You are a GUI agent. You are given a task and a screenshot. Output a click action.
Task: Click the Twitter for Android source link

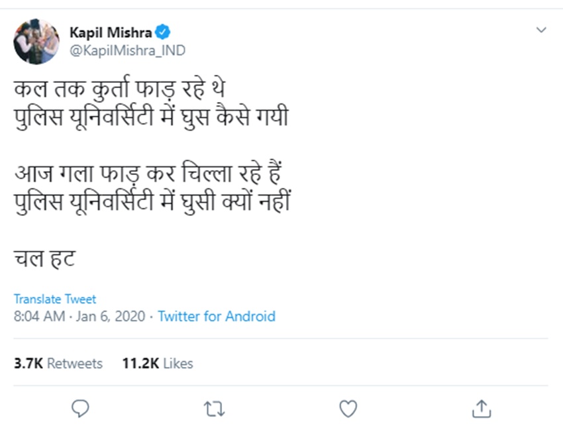217,316
